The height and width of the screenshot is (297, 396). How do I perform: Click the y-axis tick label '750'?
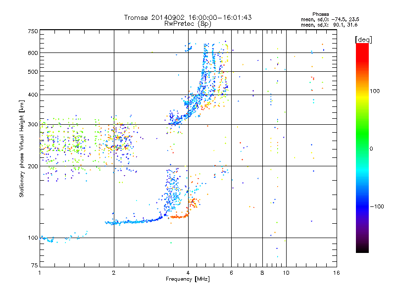(x=33, y=31)
